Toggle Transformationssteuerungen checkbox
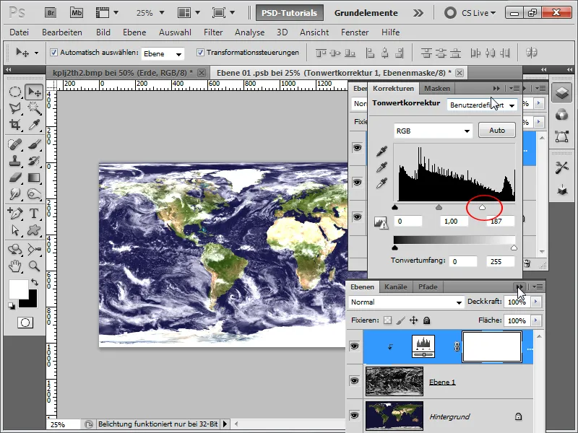The width and height of the screenshot is (578, 433). [200, 52]
